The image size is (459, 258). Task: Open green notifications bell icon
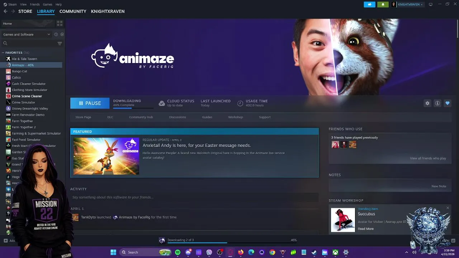click(x=383, y=4)
